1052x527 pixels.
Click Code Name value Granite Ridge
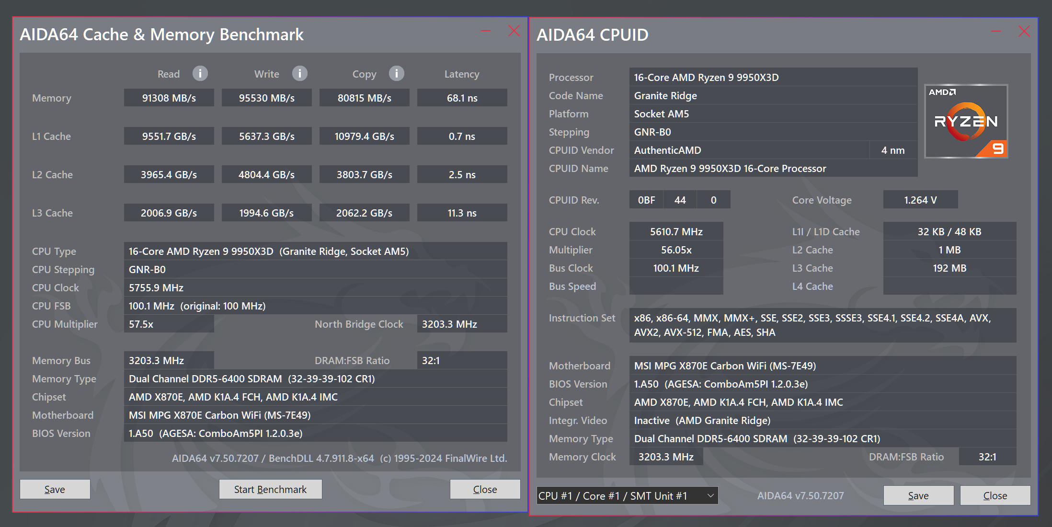click(773, 95)
